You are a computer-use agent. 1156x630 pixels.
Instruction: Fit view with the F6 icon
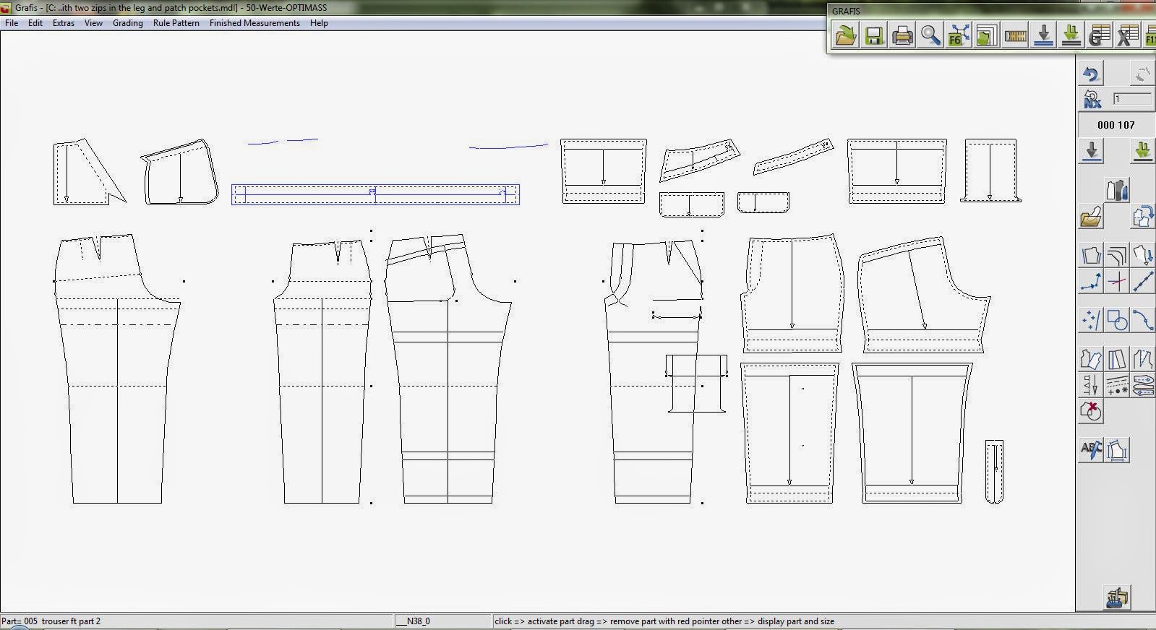(x=958, y=35)
